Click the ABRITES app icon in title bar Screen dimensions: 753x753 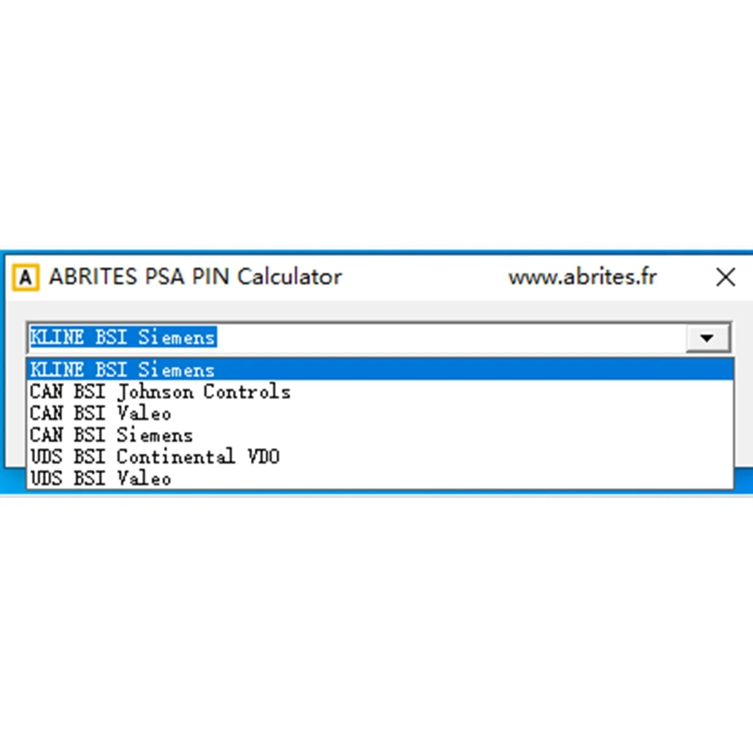[26, 277]
